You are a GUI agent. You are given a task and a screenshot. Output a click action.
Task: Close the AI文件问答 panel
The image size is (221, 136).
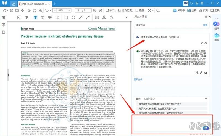coord(210,17)
